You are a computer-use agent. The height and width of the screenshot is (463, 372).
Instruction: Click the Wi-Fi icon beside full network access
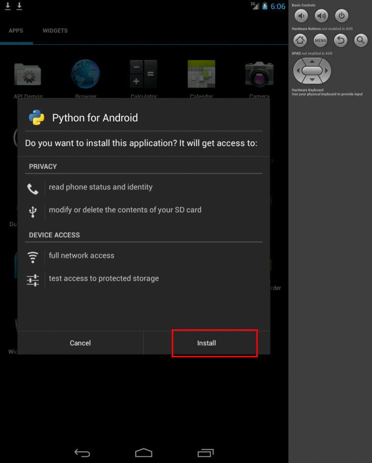pos(33,257)
